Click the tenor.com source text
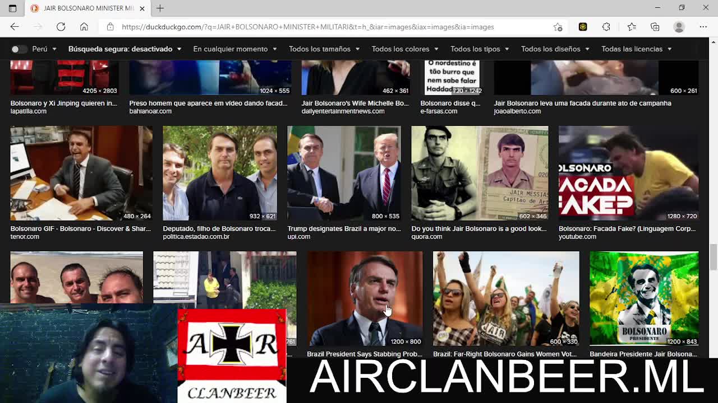This screenshot has height=403, width=718. click(x=25, y=236)
